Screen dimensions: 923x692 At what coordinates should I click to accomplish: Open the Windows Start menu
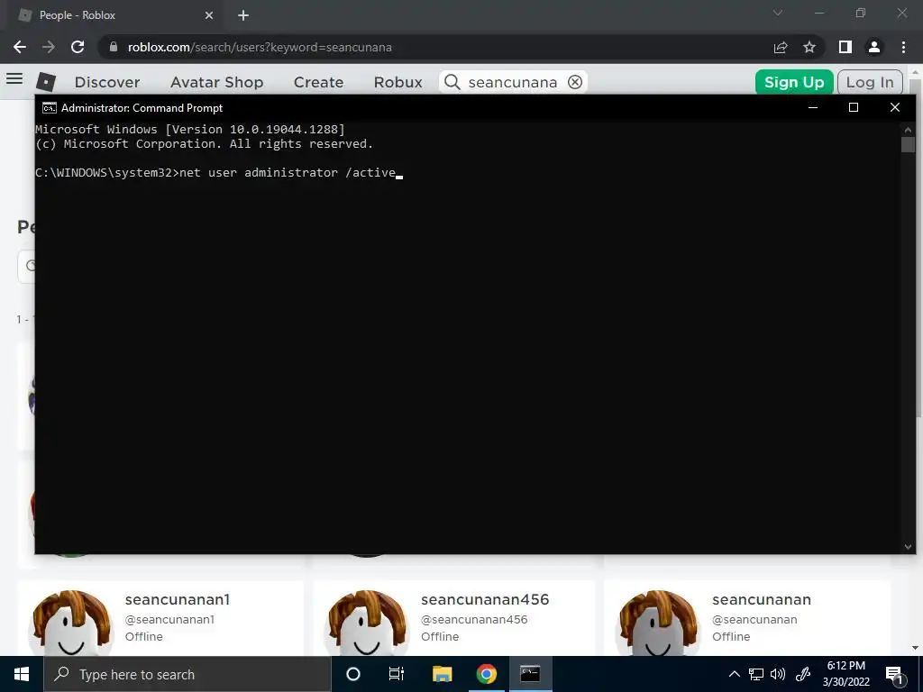point(22,674)
